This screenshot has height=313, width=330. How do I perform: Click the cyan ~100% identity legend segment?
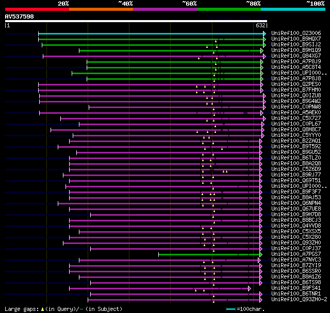click(x=293, y=9)
